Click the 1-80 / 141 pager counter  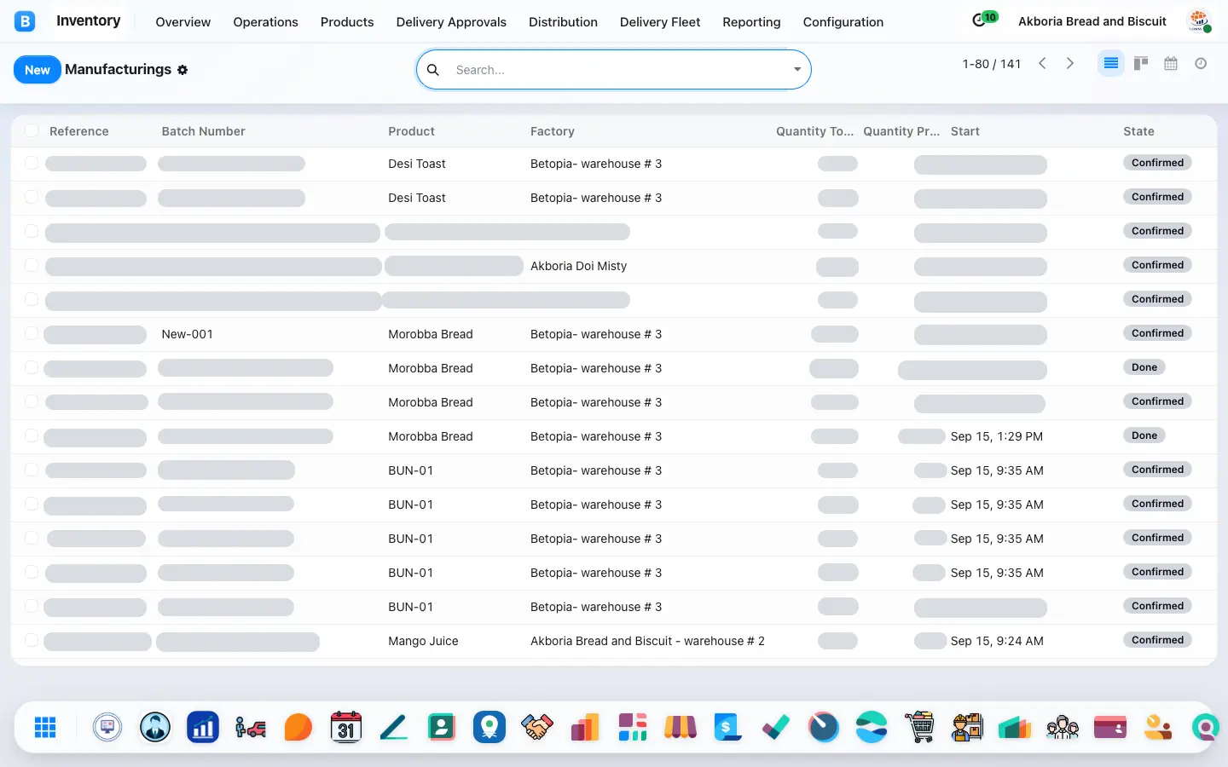992,64
